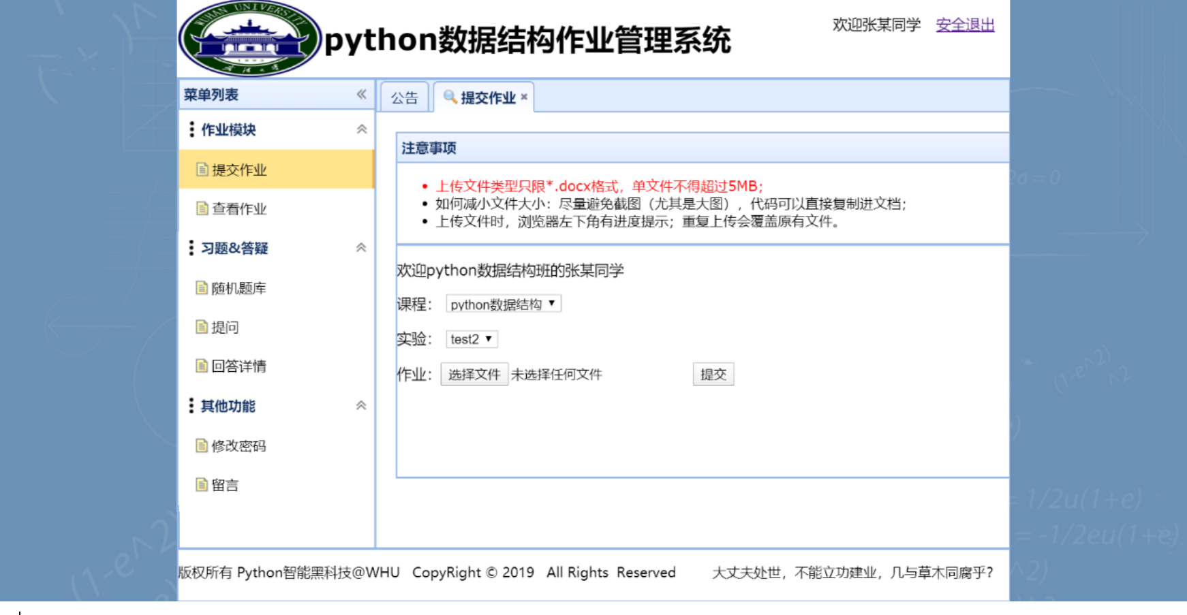1187x615 pixels.
Task: Open 修改密码 in the sidebar
Action: pos(277,445)
